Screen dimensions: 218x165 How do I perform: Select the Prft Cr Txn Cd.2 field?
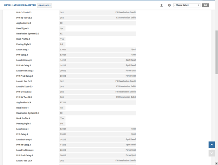coord(97,12)
